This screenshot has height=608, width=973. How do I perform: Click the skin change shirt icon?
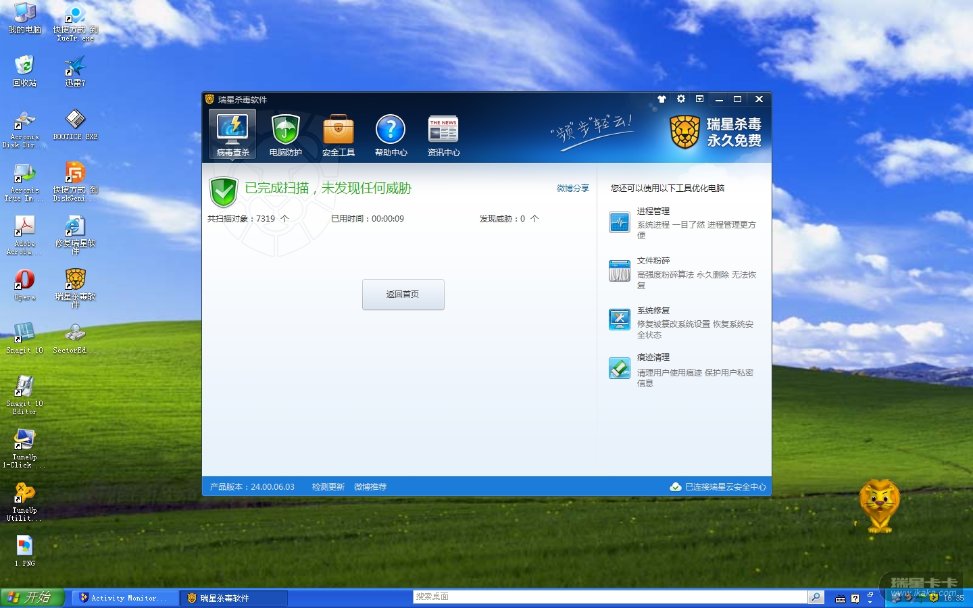(x=662, y=99)
